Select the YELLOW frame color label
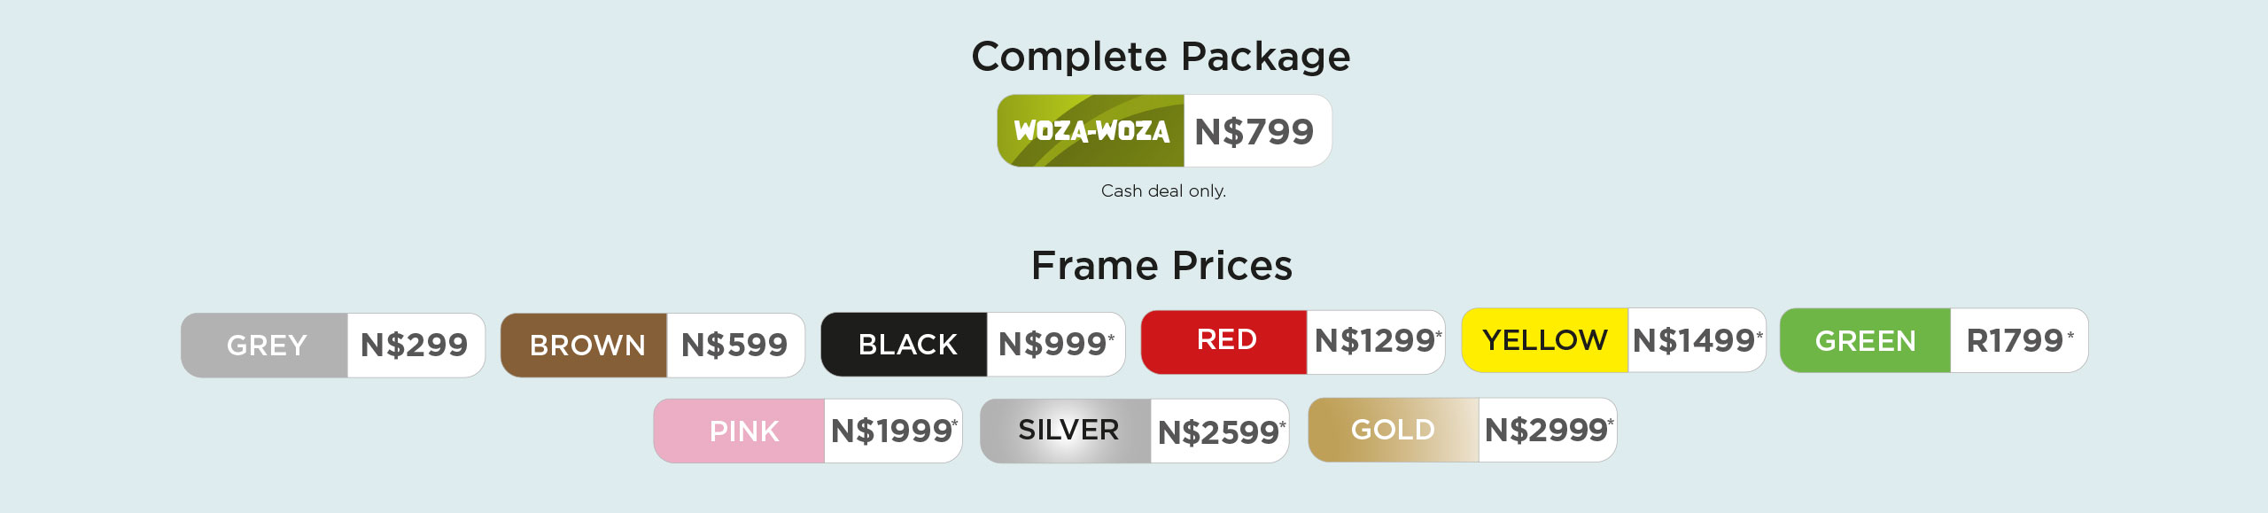Screen dimensions: 2268x513 click(x=1545, y=340)
